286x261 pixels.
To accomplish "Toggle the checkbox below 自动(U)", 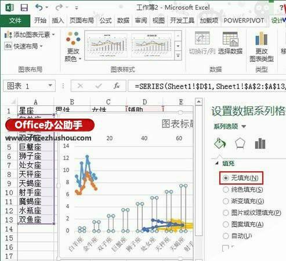I will point(226,248).
